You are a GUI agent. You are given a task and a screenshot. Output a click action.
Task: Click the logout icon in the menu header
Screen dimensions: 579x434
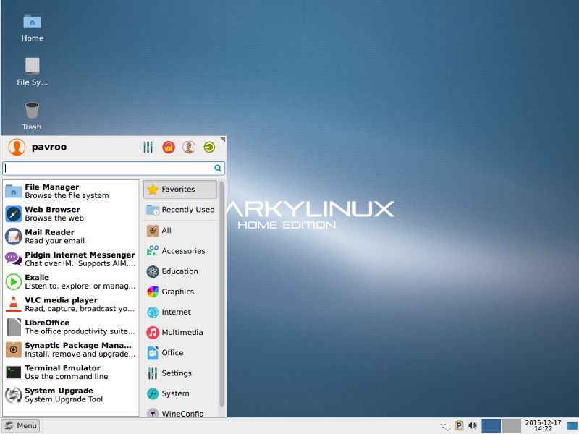coord(209,147)
